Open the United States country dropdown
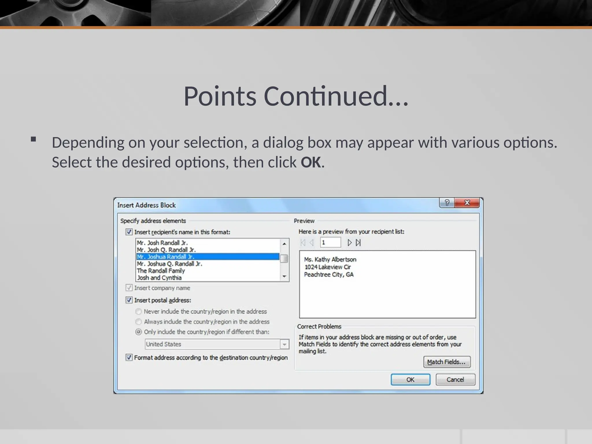The width and height of the screenshot is (592, 444). 284,344
